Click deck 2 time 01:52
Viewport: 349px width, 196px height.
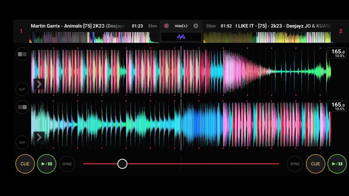point(226,26)
